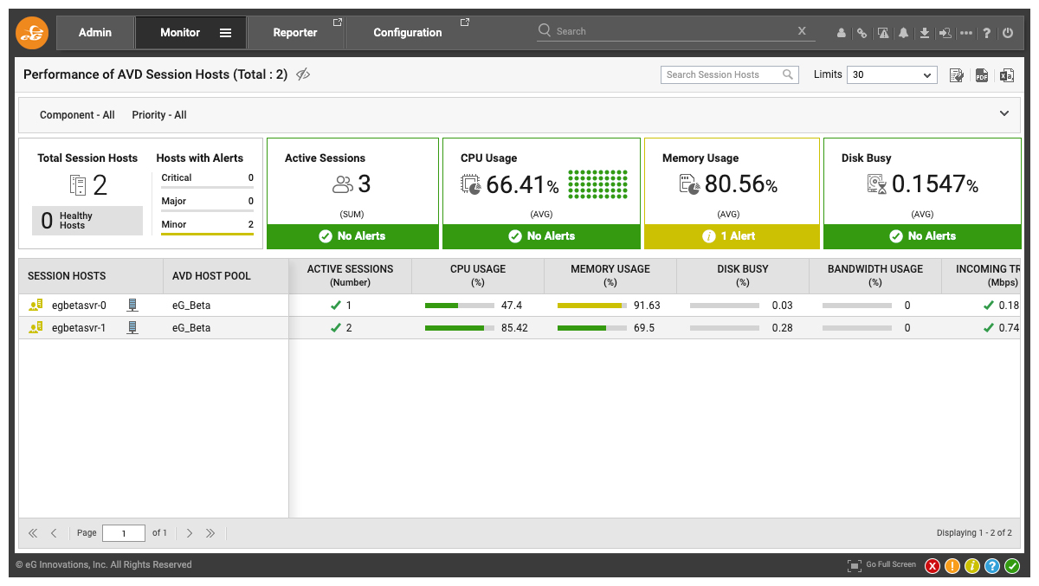
Task: Clear the top search with X
Action: pyautogui.click(x=802, y=31)
